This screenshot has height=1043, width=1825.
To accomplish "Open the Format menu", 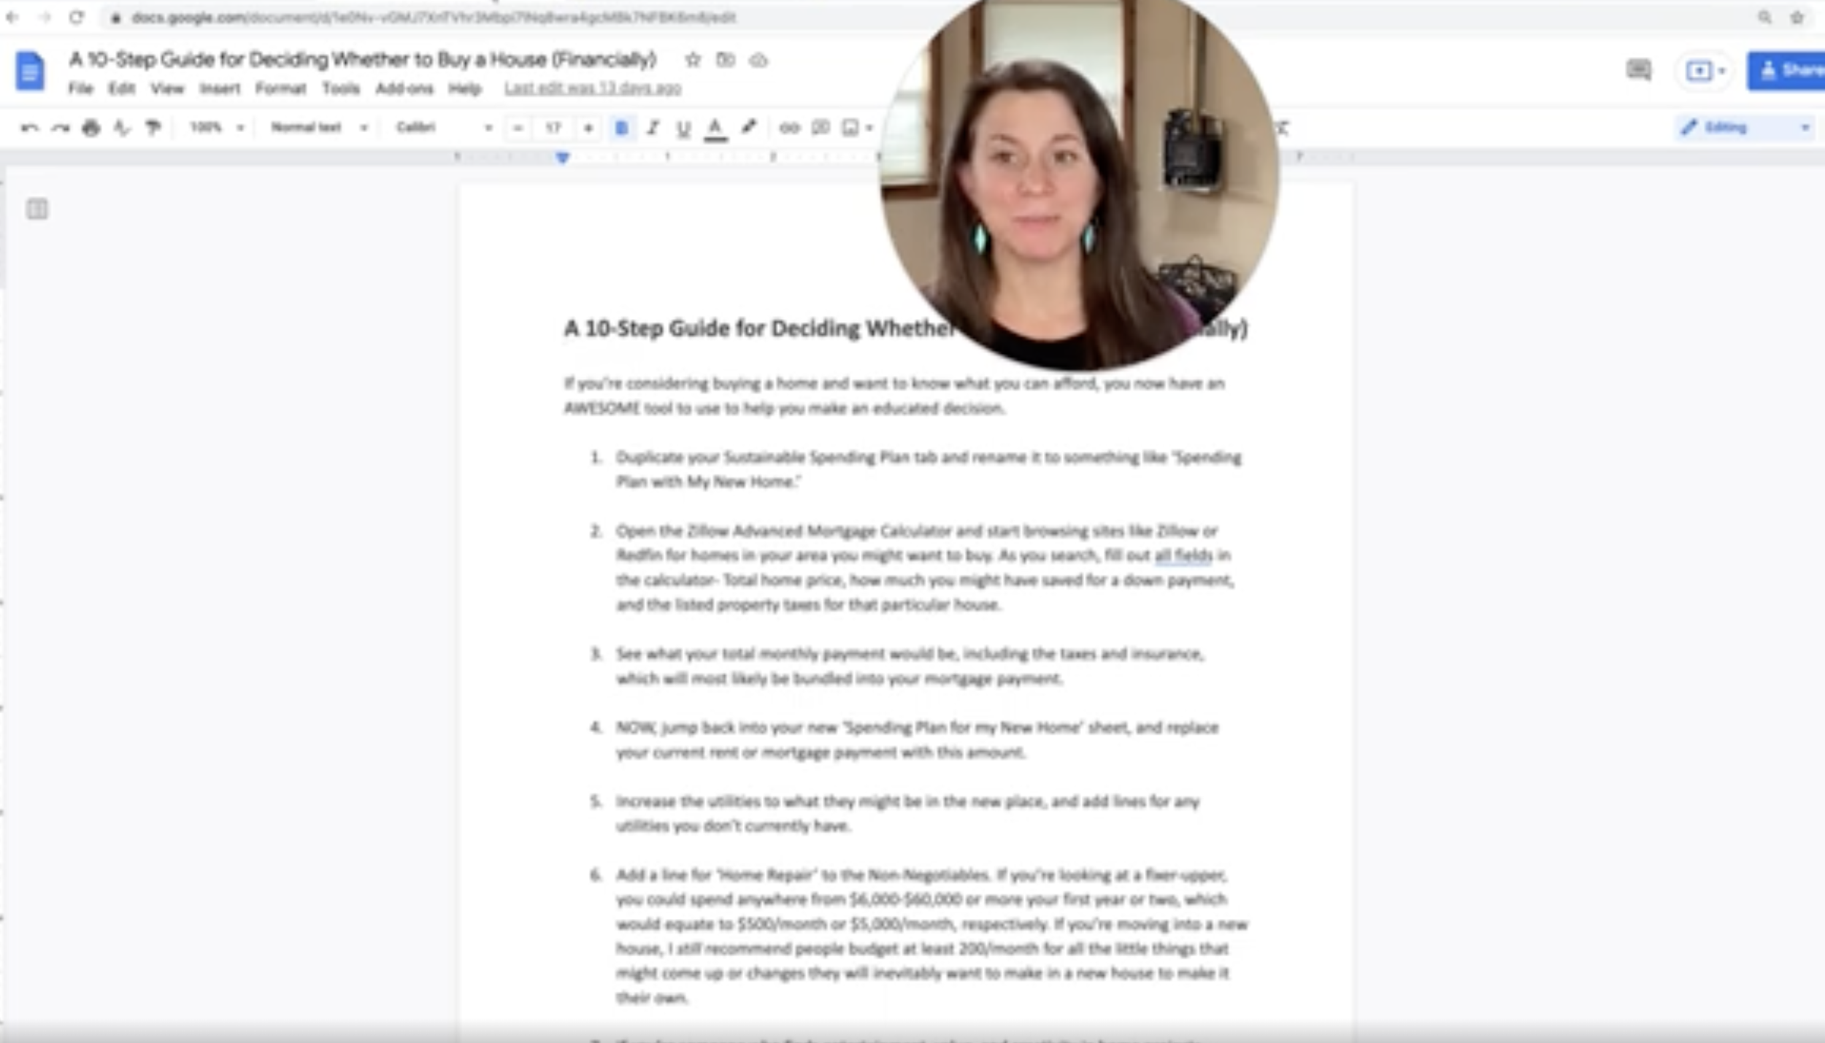I will 280,89.
